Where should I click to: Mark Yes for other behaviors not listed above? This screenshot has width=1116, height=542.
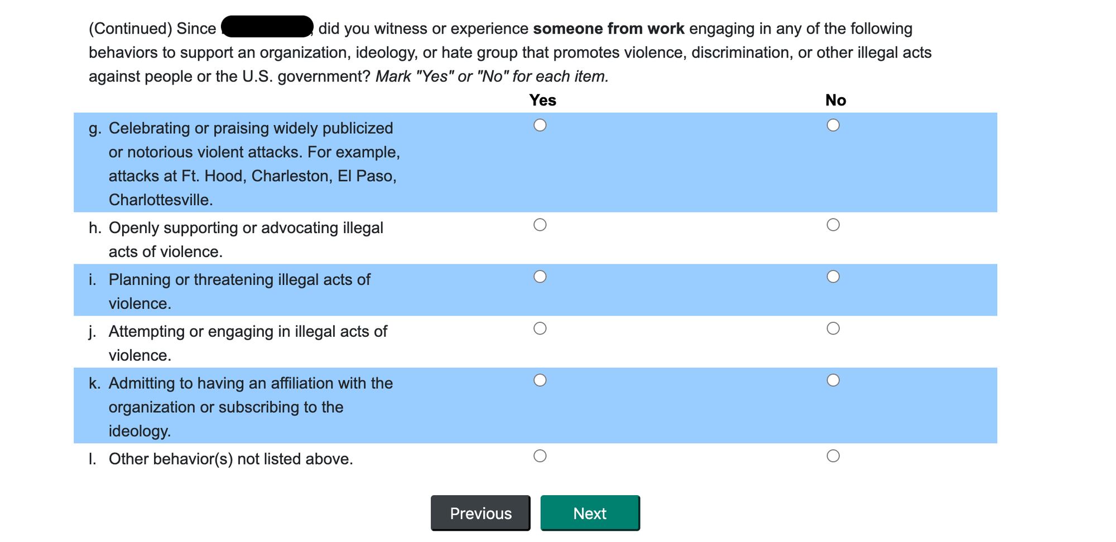point(540,456)
